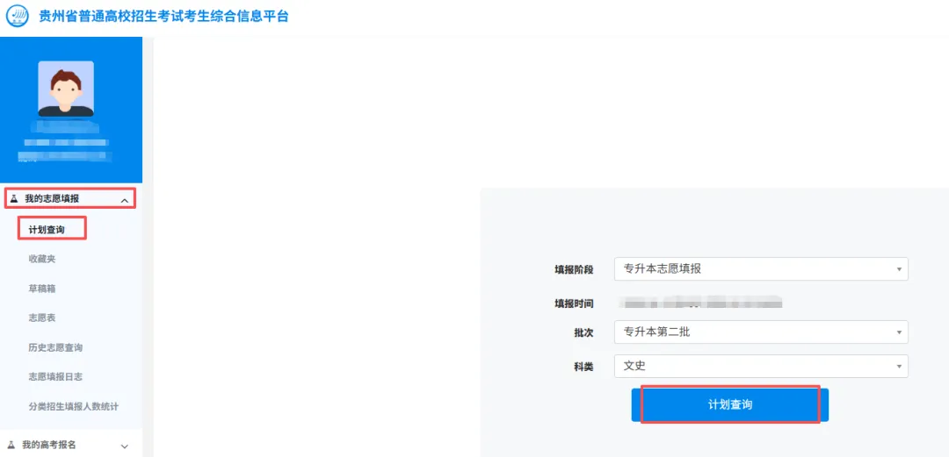Click the flask icon beside 我的高考报名
The image size is (949, 457).
[x=12, y=445]
